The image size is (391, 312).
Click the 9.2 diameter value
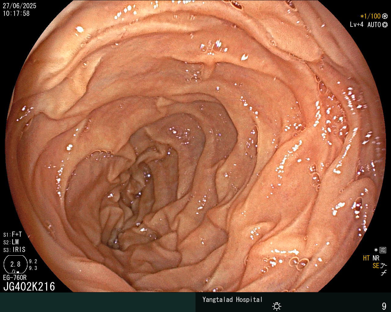[33, 261]
